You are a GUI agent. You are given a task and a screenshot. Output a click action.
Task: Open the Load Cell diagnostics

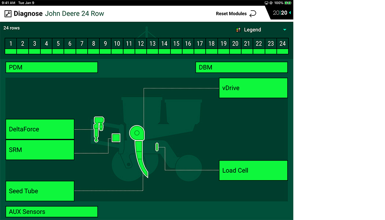pyautogui.click(x=253, y=170)
